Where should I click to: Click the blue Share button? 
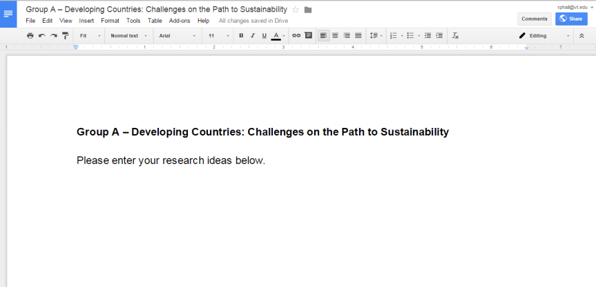571,19
